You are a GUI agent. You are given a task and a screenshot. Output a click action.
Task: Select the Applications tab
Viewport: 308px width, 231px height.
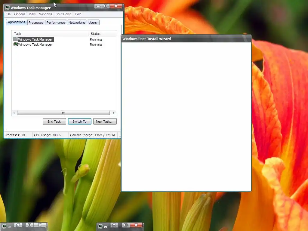point(17,22)
